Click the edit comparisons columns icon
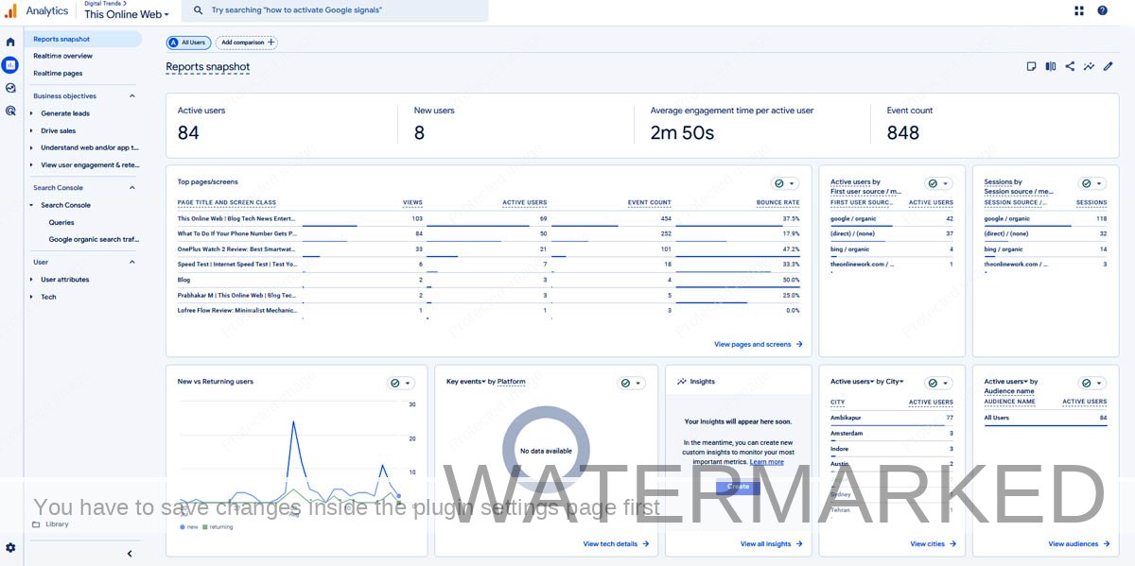The width and height of the screenshot is (1135, 566). tap(1051, 66)
